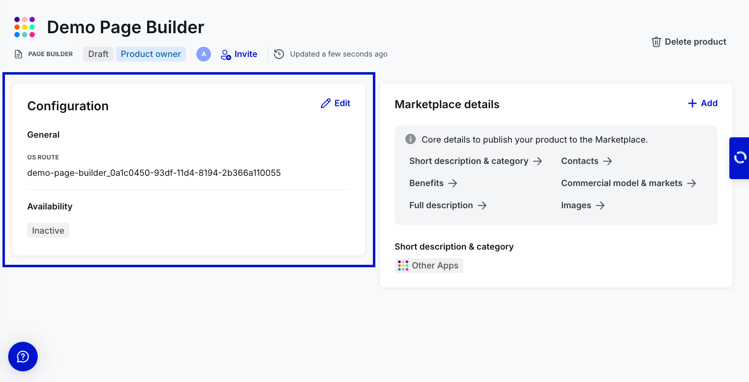Go to Short description & category
Screen dimensions: 749x382
coord(475,161)
